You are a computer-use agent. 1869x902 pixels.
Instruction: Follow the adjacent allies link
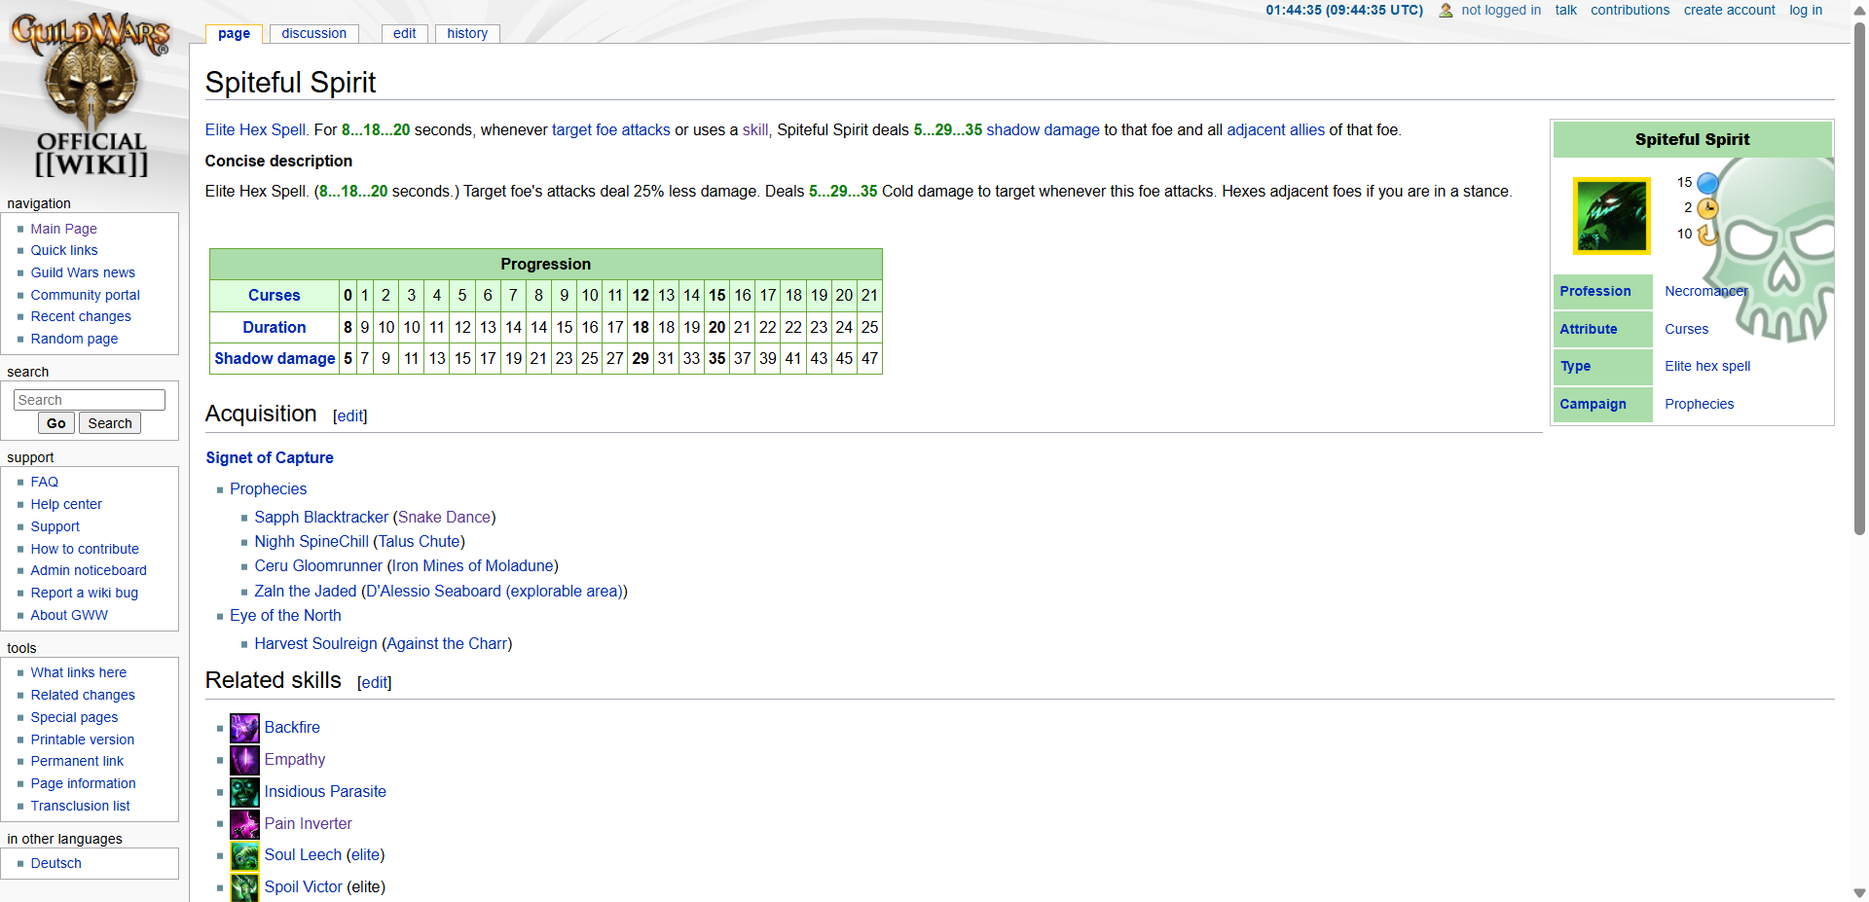(1275, 130)
